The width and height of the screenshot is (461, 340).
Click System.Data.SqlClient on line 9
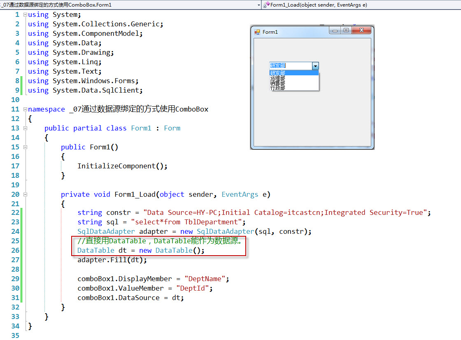point(95,90)
